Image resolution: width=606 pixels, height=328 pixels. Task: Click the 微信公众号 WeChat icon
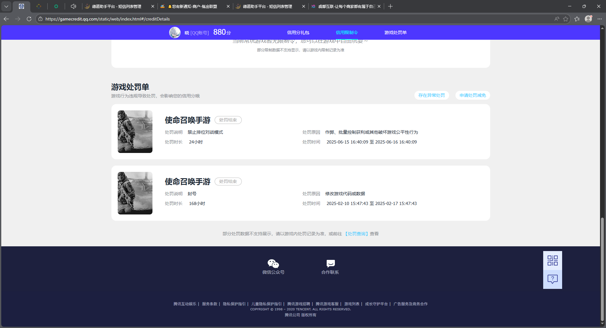[273, 263]
